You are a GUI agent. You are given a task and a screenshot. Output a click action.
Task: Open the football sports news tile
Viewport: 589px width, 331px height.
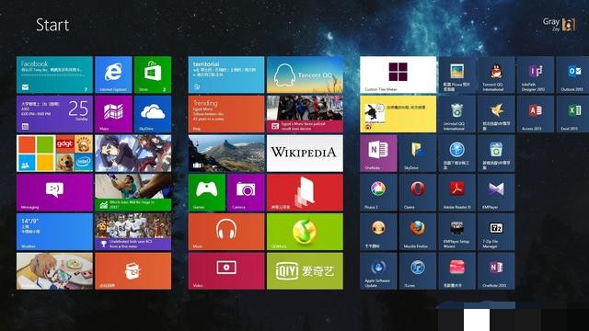(133, 232)
